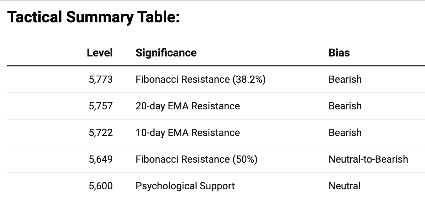425x201 pixels.
Task: Select the Neutral bias for level 5,600
Action: (x=344, y=186)
